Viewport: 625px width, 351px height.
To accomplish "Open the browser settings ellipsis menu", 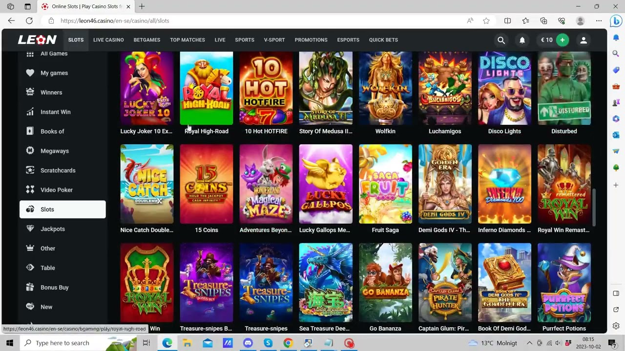I will pos(599,20).
